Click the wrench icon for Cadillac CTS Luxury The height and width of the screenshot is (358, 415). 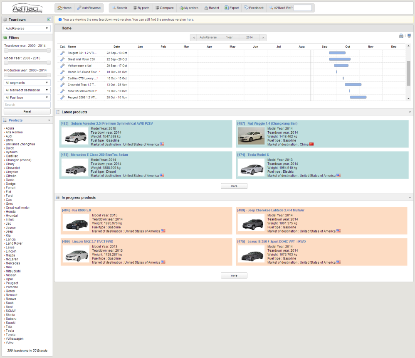click(x=62, y=78)
